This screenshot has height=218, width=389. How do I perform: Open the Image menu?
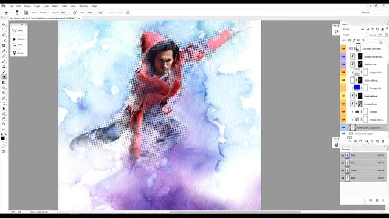[27, 6]
